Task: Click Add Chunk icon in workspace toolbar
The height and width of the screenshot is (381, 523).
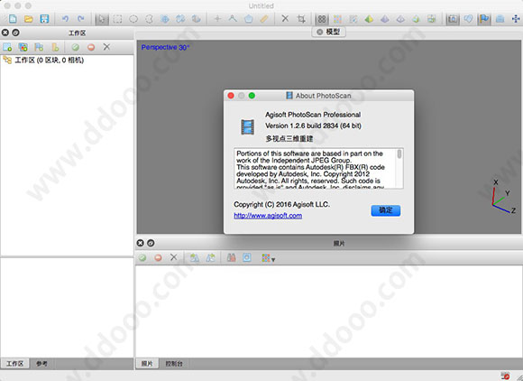Action: (7, 47)
